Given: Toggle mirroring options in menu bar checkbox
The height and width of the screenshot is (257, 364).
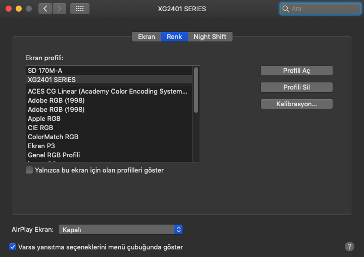Looking at the screenshot, I should coord(13,247).
